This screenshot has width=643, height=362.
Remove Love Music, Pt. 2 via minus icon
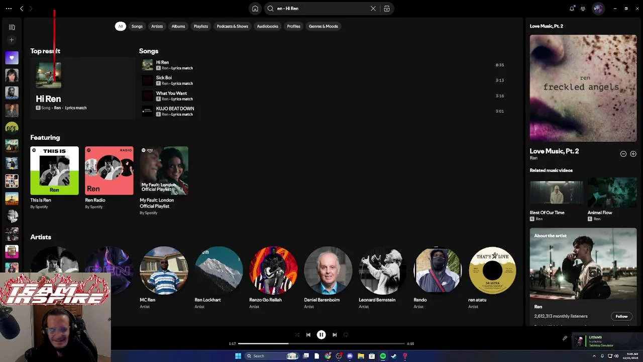click(623, 154)
